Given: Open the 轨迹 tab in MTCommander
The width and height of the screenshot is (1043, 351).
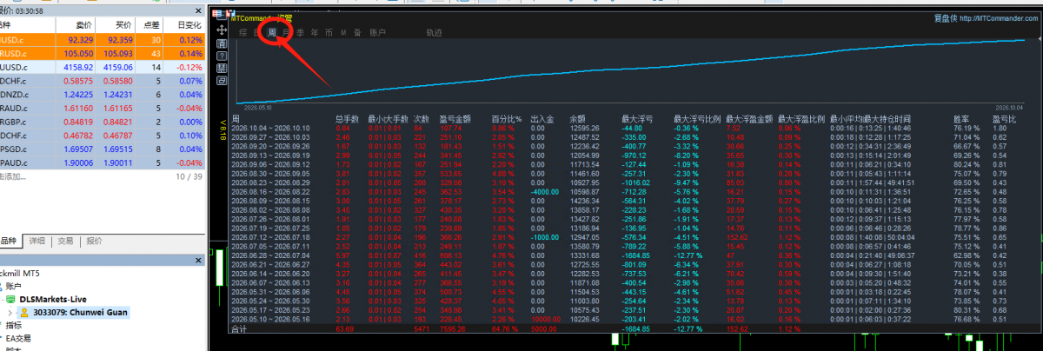Looking at the screenshot, I should click(x=434, y=33).
